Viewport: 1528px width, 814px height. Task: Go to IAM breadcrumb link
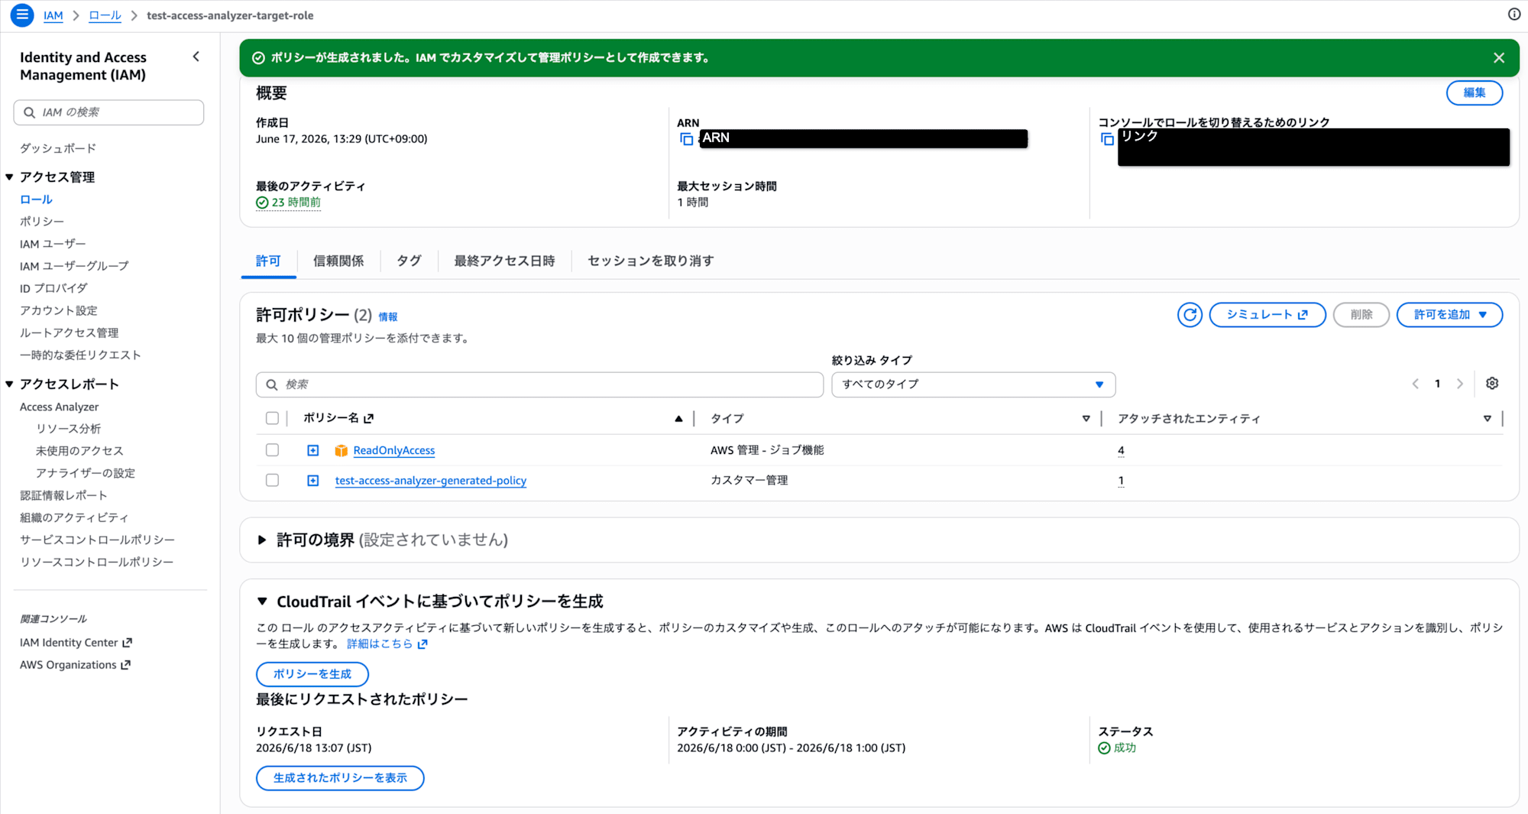coord(53,15)
